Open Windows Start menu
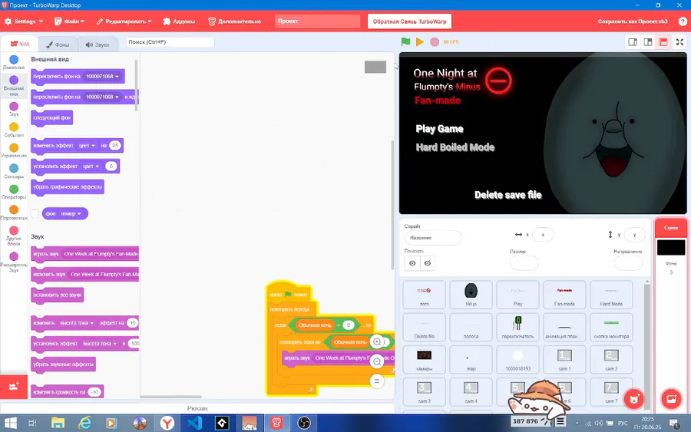 click(x=10, y=424)
